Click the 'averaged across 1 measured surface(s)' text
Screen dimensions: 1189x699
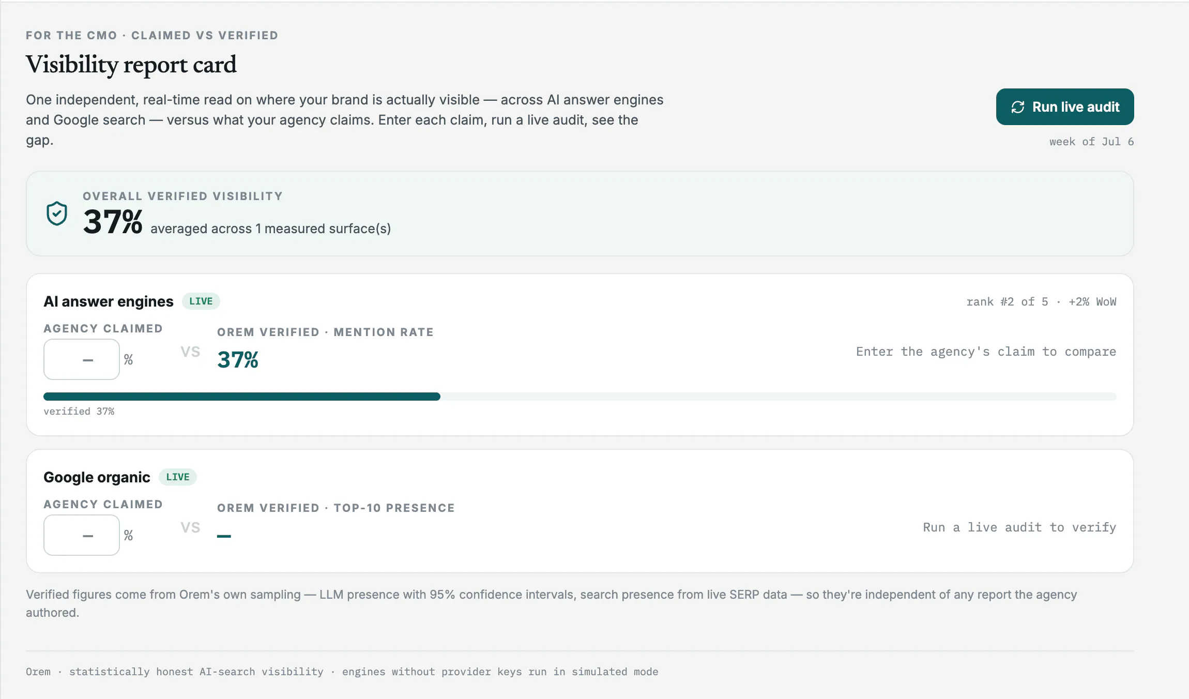coord(270,229)
